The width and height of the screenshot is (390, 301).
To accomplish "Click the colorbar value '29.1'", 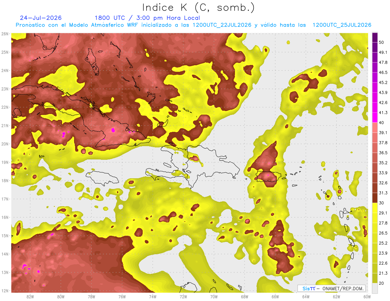I will (383, 213).
